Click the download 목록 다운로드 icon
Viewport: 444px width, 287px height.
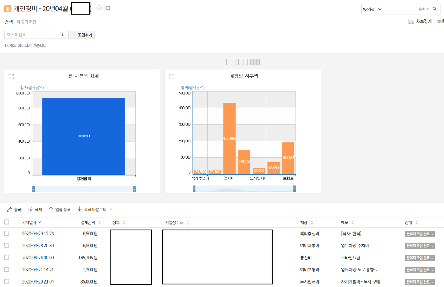[79, 210]
